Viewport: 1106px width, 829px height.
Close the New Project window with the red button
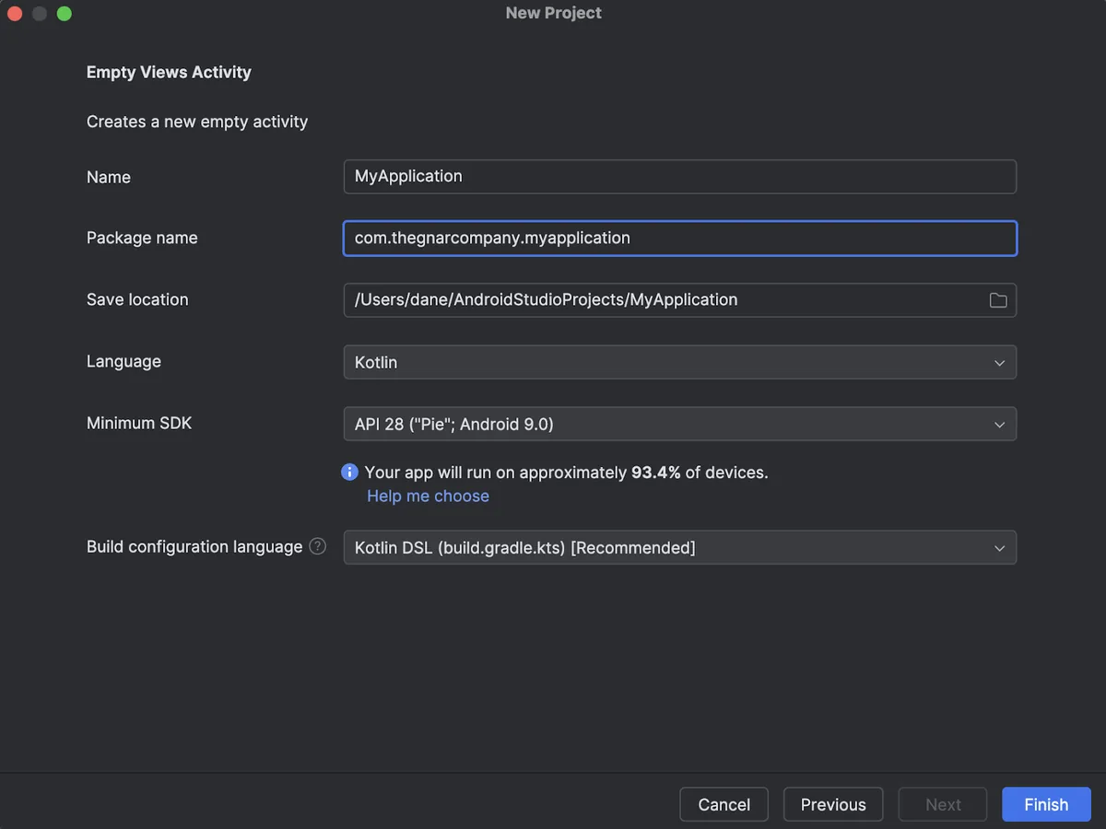15,13
